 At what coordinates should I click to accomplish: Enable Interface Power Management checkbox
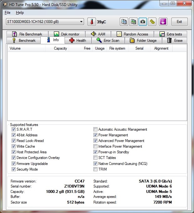(x=95, y=146)
